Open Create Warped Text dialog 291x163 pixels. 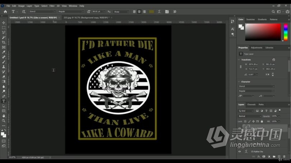(159, 12)
